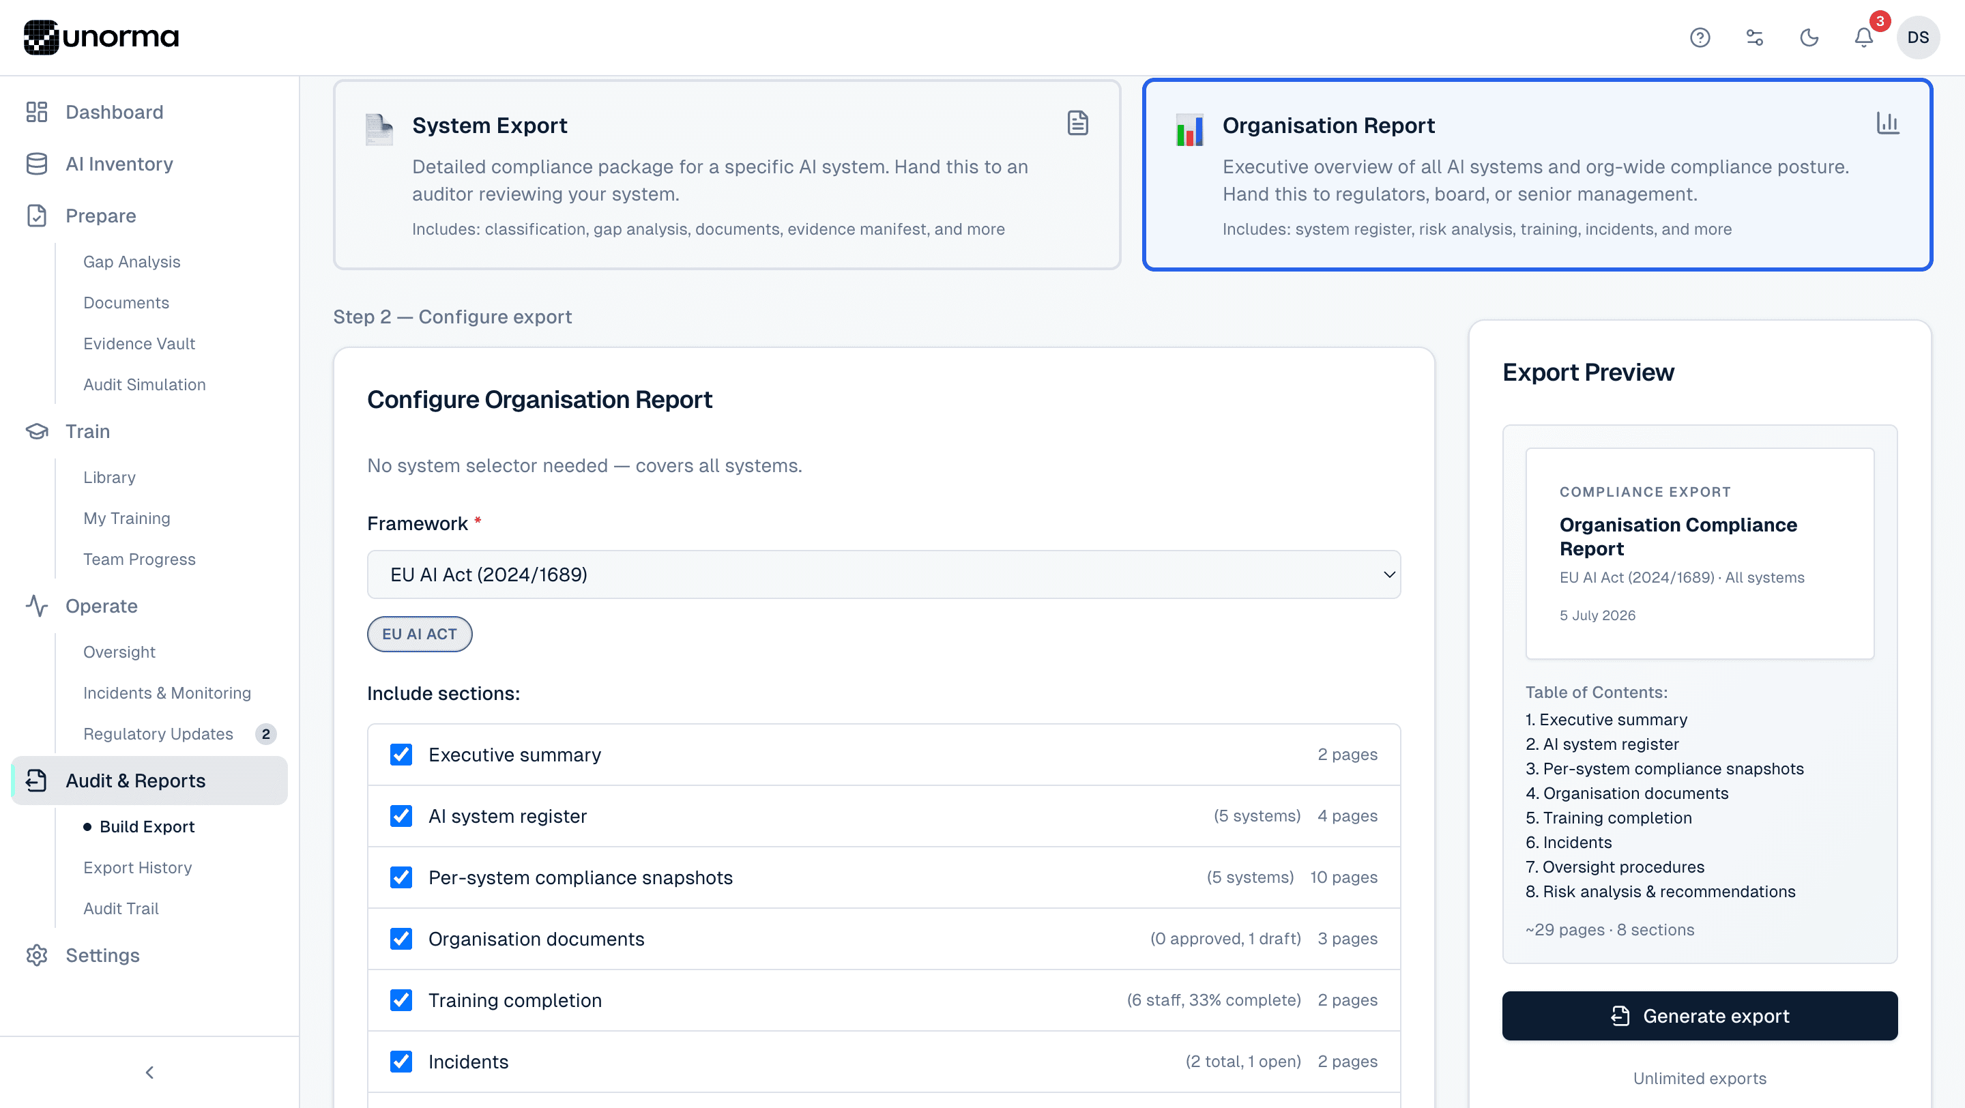Screen dimensions: 1965x1108
Task: Go to Documents page
Action: click(126, 303)
